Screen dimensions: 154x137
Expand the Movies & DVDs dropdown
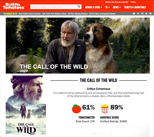point(94,7)
